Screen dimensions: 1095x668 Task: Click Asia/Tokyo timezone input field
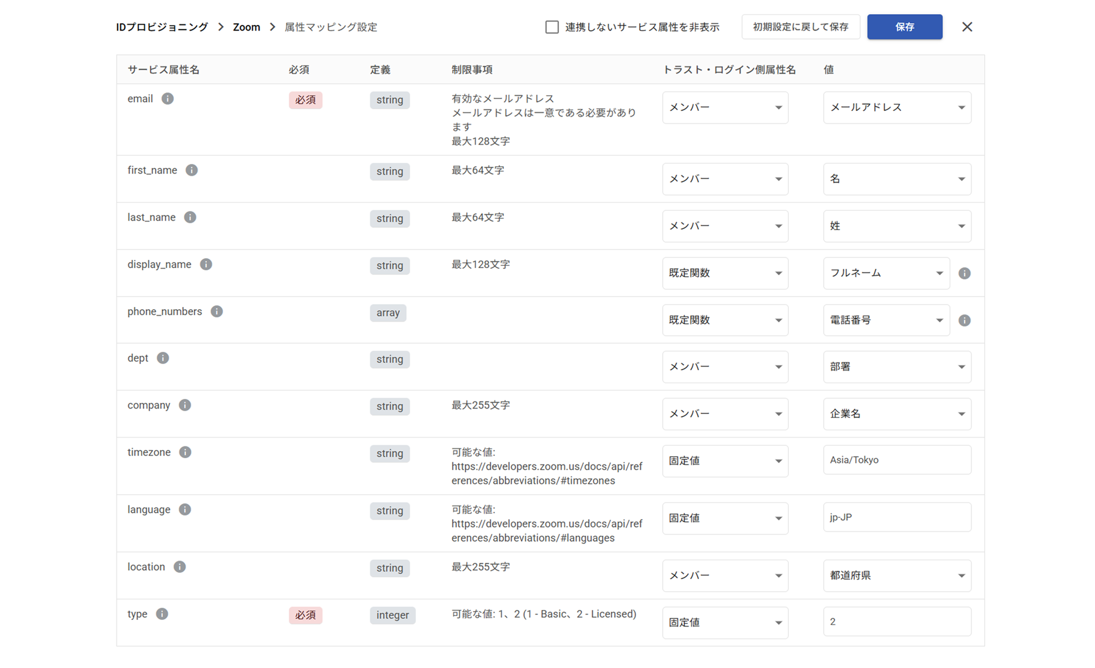point(897,460)
